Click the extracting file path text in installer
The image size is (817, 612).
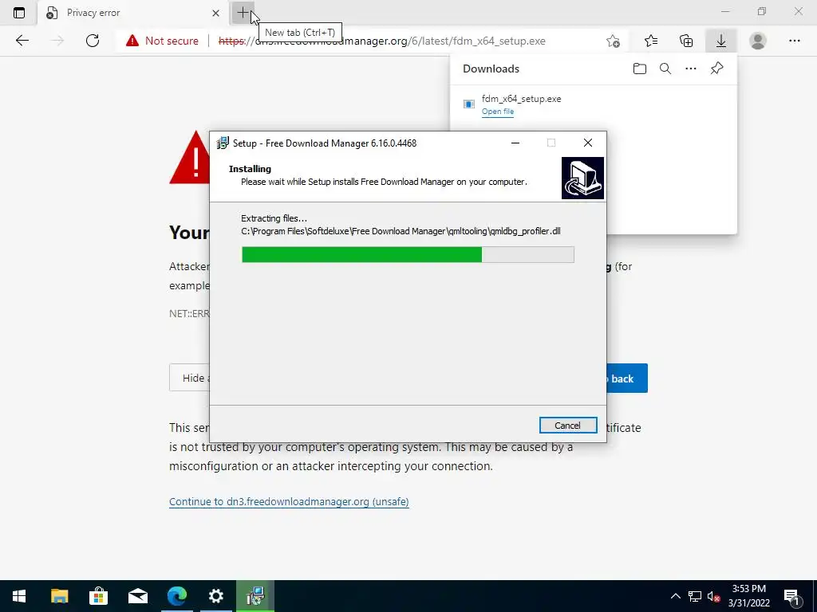(x=401, y=231)
